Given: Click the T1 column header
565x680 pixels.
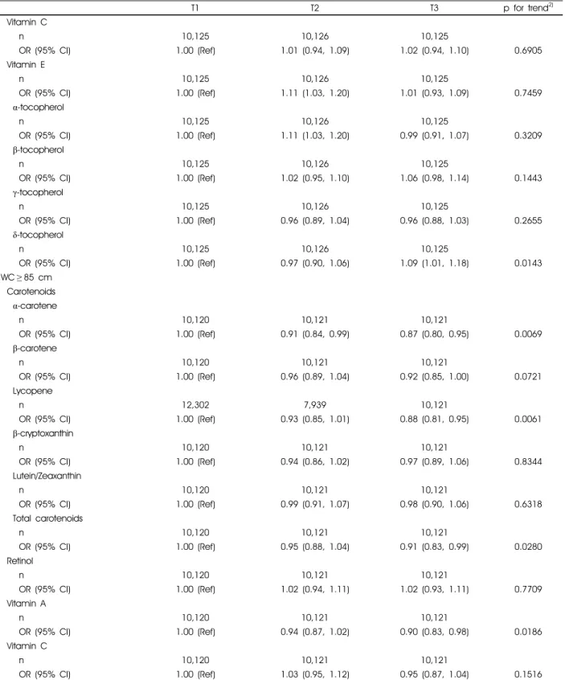Looking at the screenshot, I should pos(195,8).
